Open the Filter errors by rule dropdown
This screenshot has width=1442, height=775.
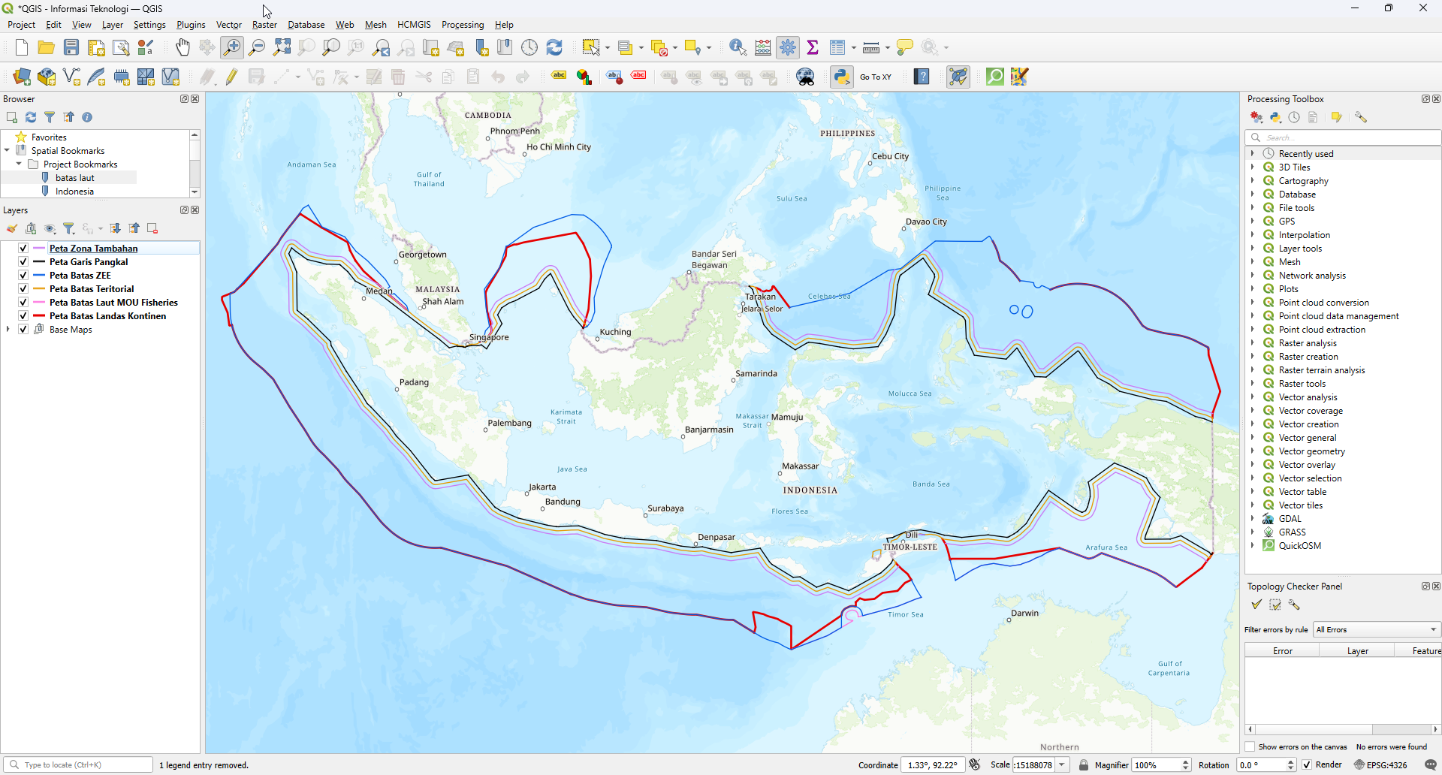point(1376,629)
